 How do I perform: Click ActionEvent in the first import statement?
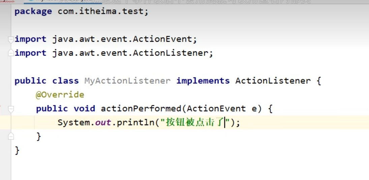(x=162, y=39)
